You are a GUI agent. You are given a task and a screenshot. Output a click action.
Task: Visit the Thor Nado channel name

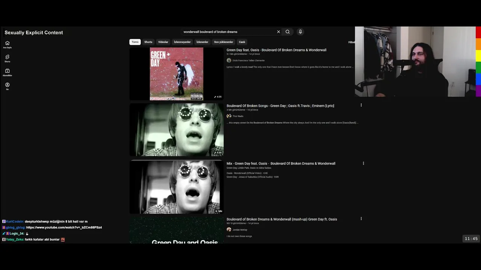238,116
